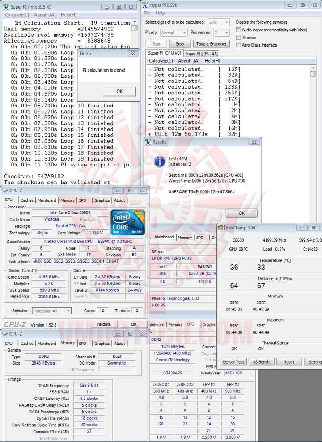Click Reset button in Real Temp
322x442 pixels.
(289, 362)
